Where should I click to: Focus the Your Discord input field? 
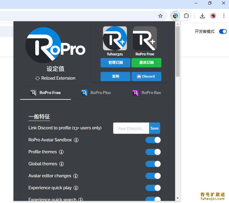coord(131,128)
